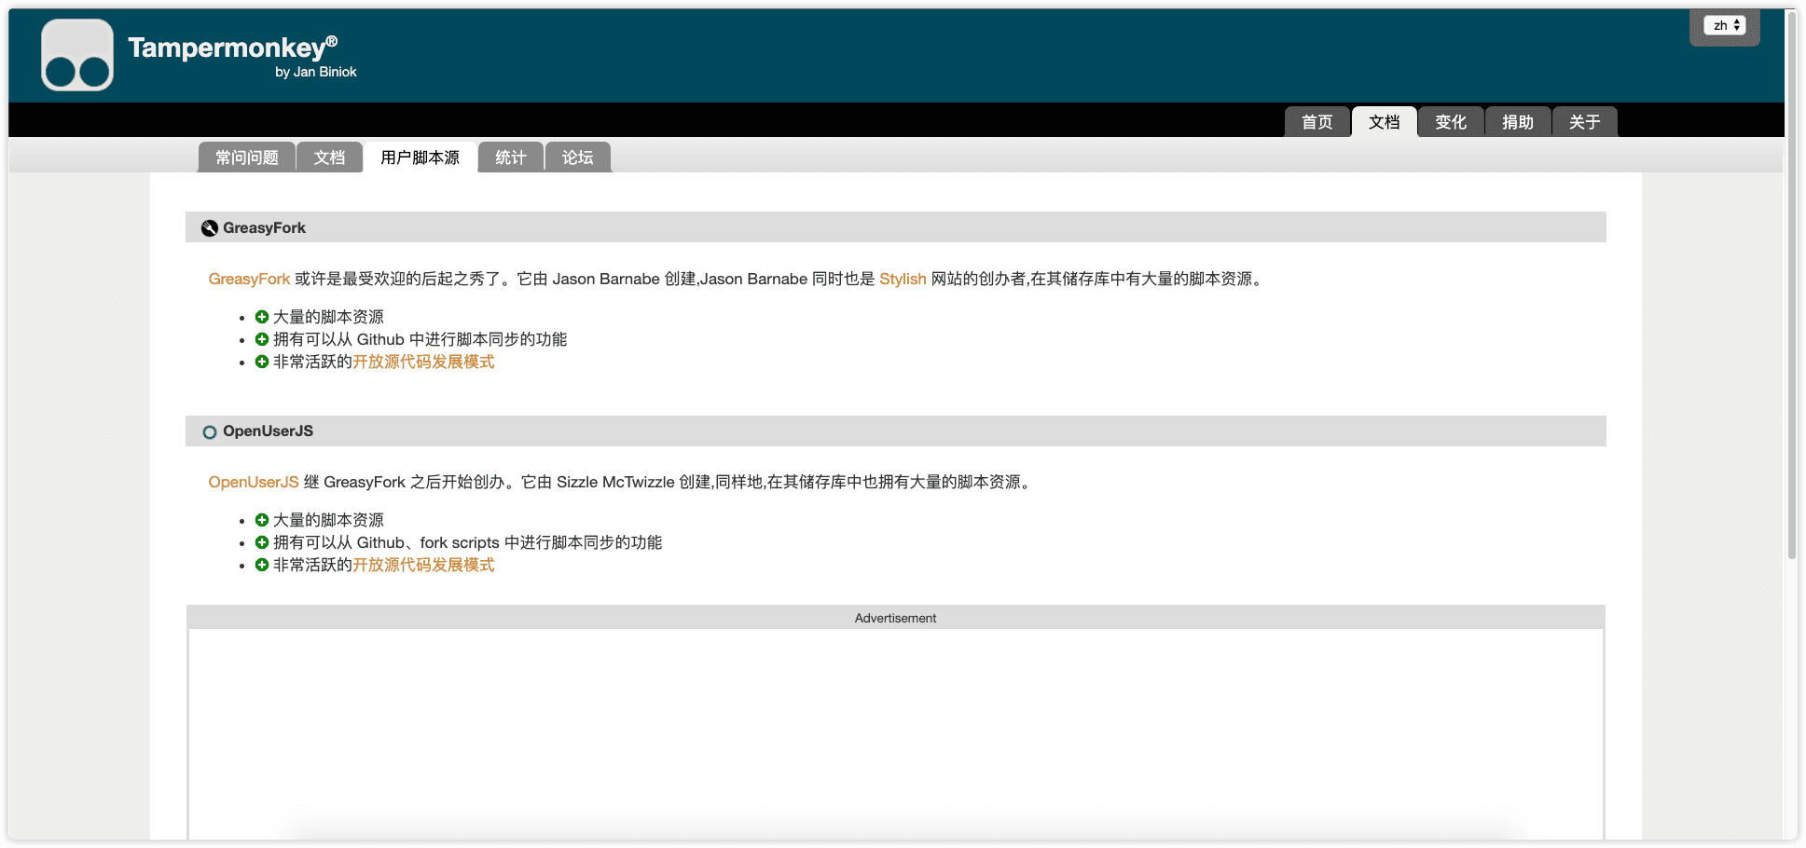Click the Tampermonkey title text

(x=232, y=48)
